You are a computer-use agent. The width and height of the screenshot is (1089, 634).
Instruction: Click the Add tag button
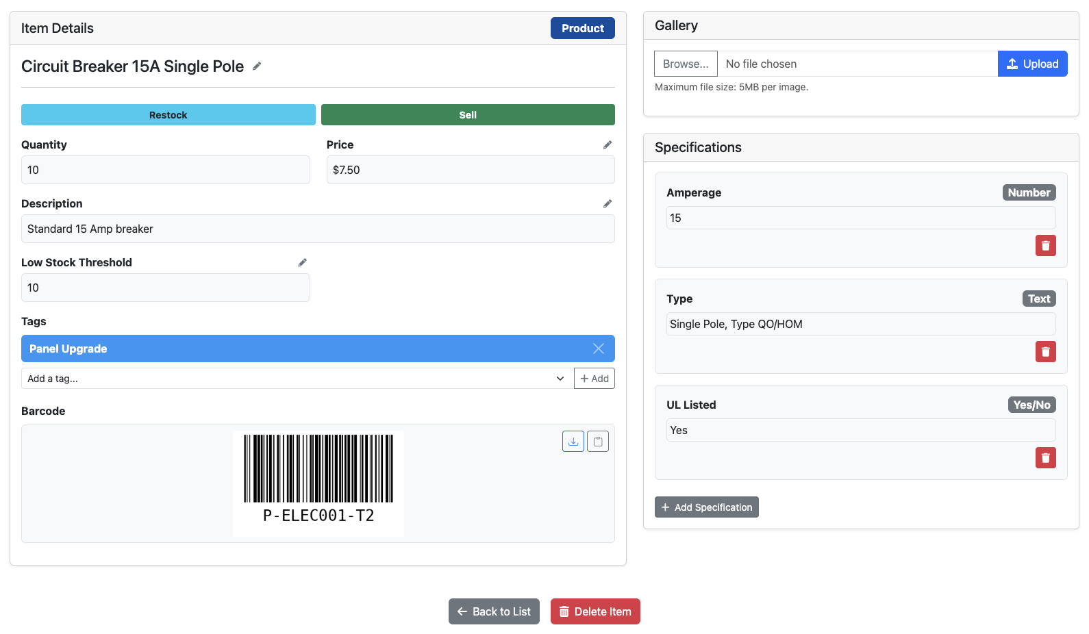click(594, 379)
